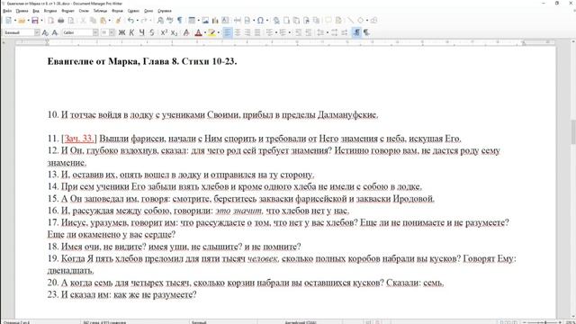This screenshot has width=576, height=324.
Task: Click the Special Character omega icon
Action: [x=260, y=21]
